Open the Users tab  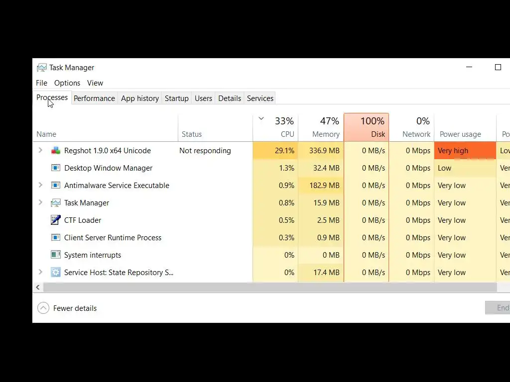pos(203,98)
